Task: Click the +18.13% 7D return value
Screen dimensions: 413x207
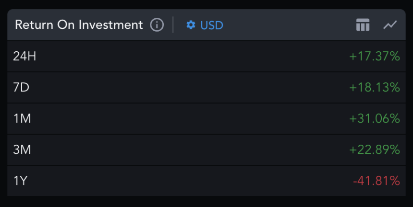Action: [x=375, y=88]
